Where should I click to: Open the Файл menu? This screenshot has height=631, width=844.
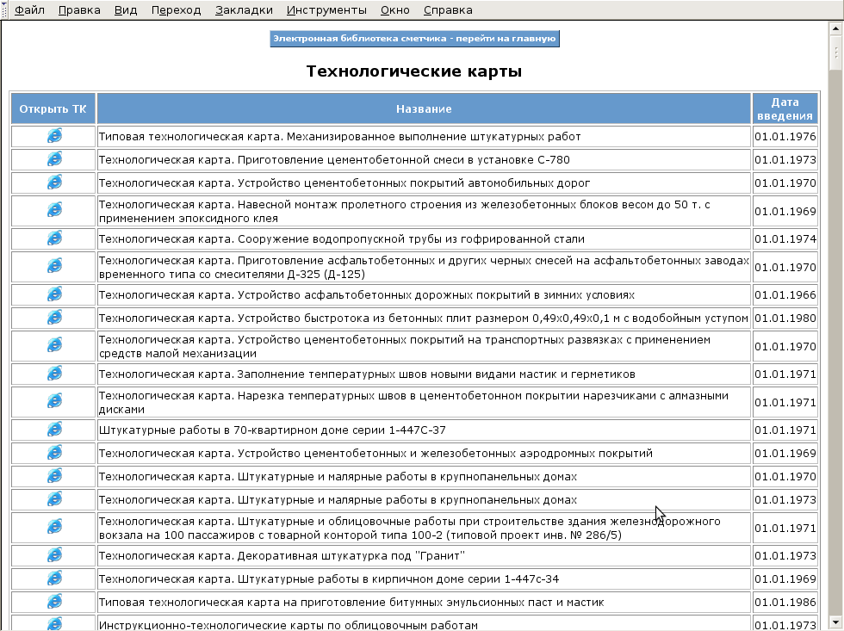click(x=29, y=10)
